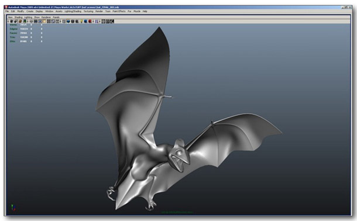Enable Wireframe on Shaded icon
This screenshot has width=357, height=221.
(73, 22)
